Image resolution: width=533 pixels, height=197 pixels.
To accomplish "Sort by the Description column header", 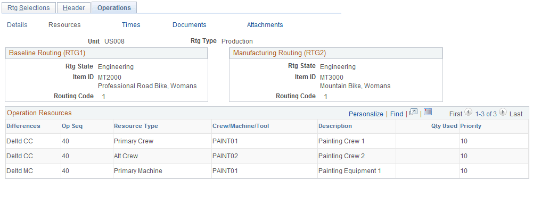I will [x=335, y=126].
